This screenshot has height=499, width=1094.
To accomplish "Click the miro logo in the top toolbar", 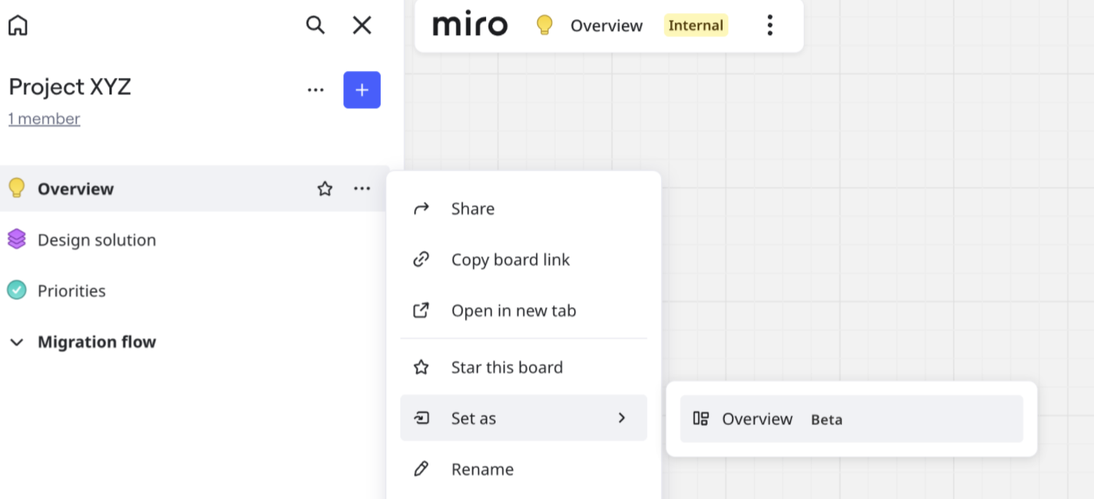I will coord(470,24).
